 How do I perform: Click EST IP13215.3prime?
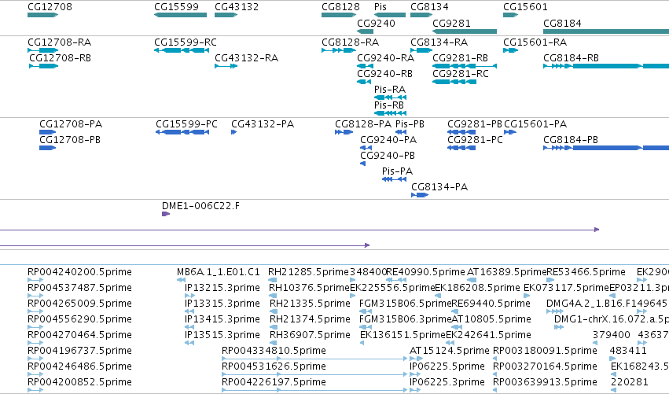pyautogui.click(x=190, y=296)
